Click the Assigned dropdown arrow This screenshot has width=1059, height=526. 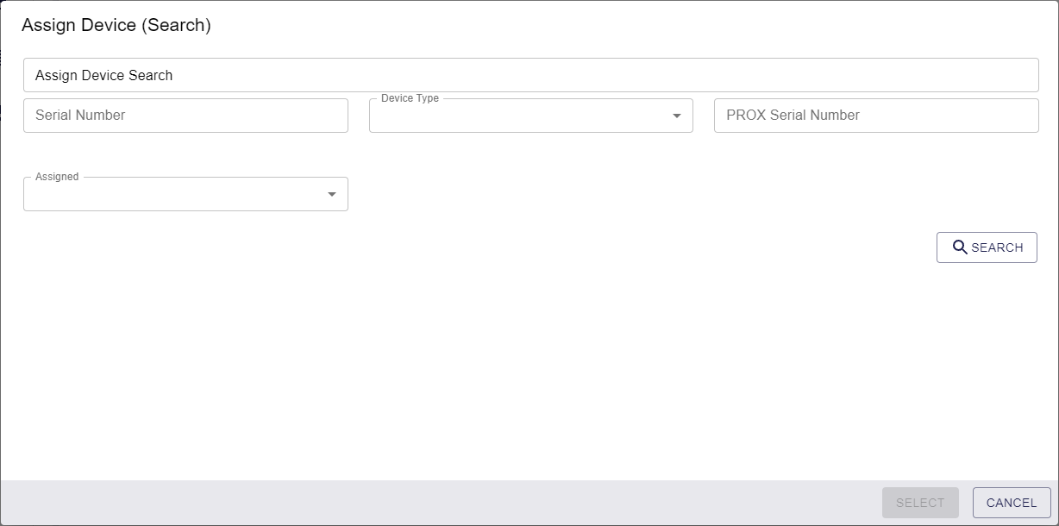[x=331, y=194]
